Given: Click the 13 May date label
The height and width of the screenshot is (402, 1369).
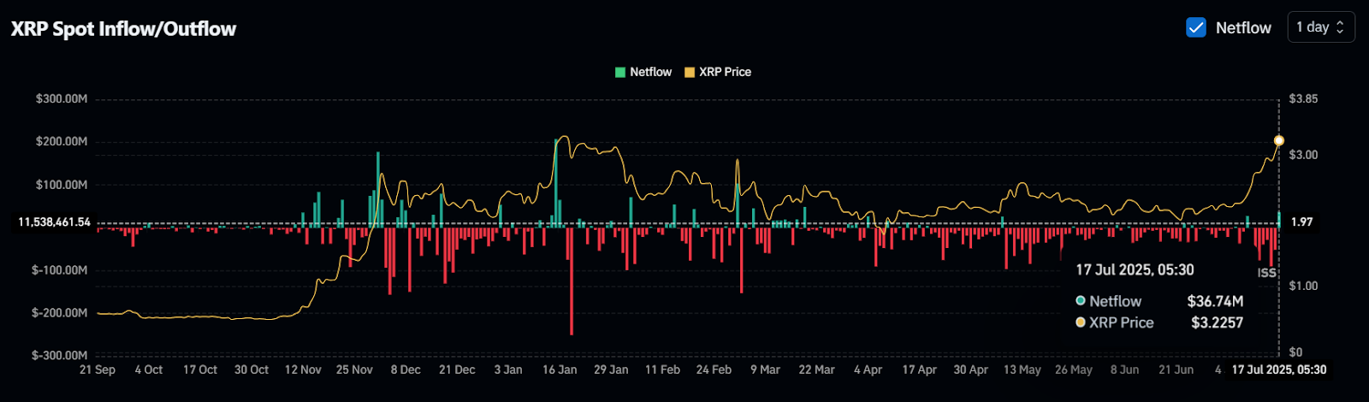Looking at the screenshot, I should (x=1022, y=370).
